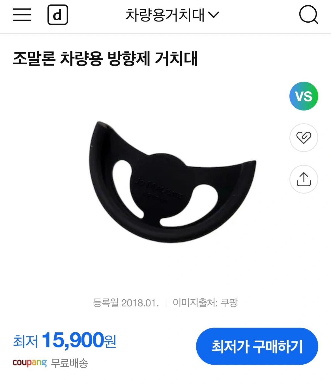Open the hamburger menu
The height and width of the screenshot is (385, 331).
pos(22,15)
